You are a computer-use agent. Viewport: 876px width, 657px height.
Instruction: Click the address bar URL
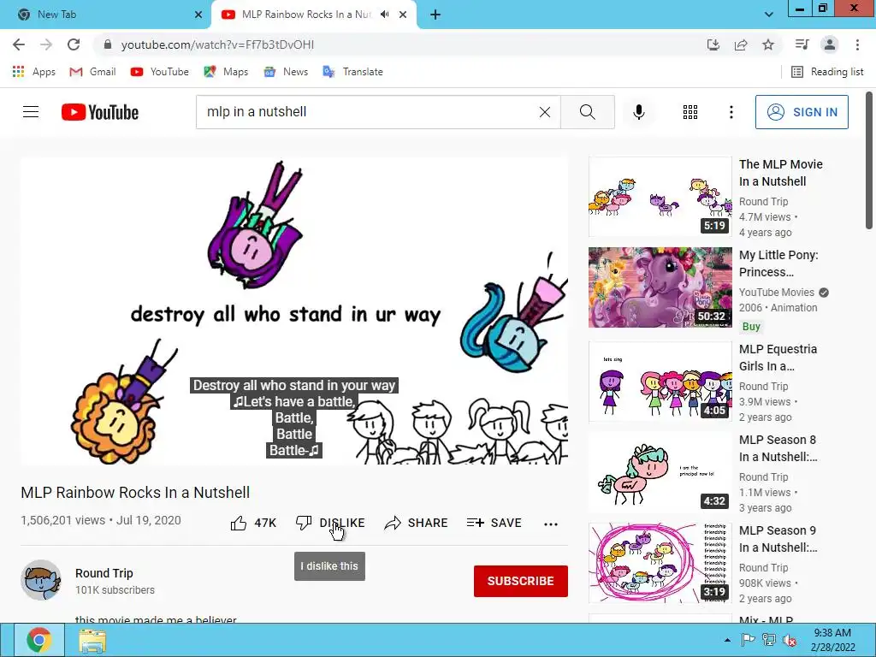pos(218,44)
